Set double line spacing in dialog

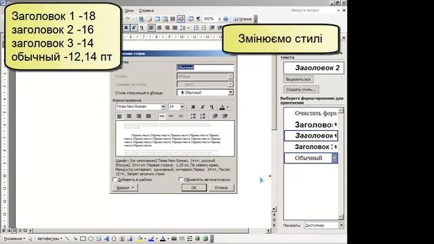(181, 116)
